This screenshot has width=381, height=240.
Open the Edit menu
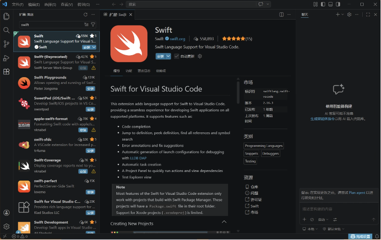(x=34, y=5)
